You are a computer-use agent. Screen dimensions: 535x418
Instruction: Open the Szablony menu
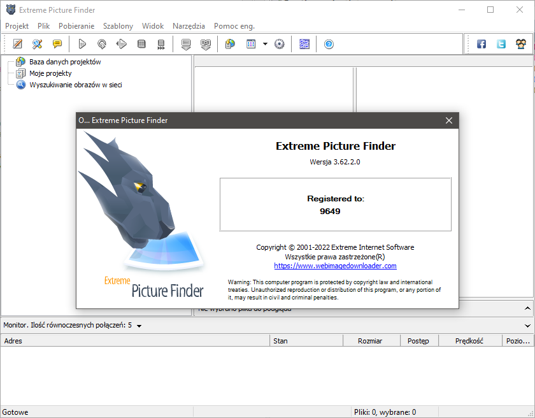click(x=118, y=26)
